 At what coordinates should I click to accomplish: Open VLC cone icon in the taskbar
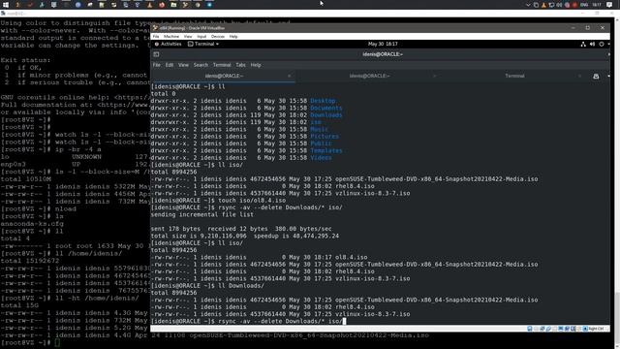[x=149, y=5]
